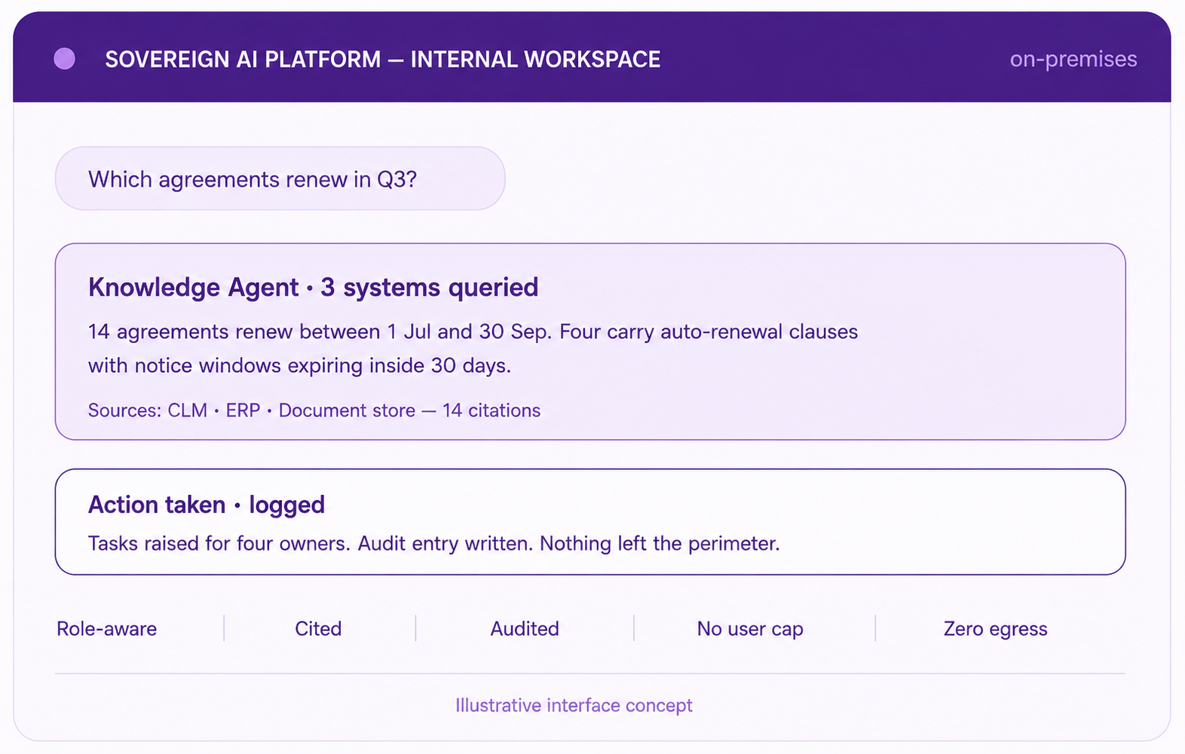Open the Knowledge Agent heading

click(x=313, y=288)
